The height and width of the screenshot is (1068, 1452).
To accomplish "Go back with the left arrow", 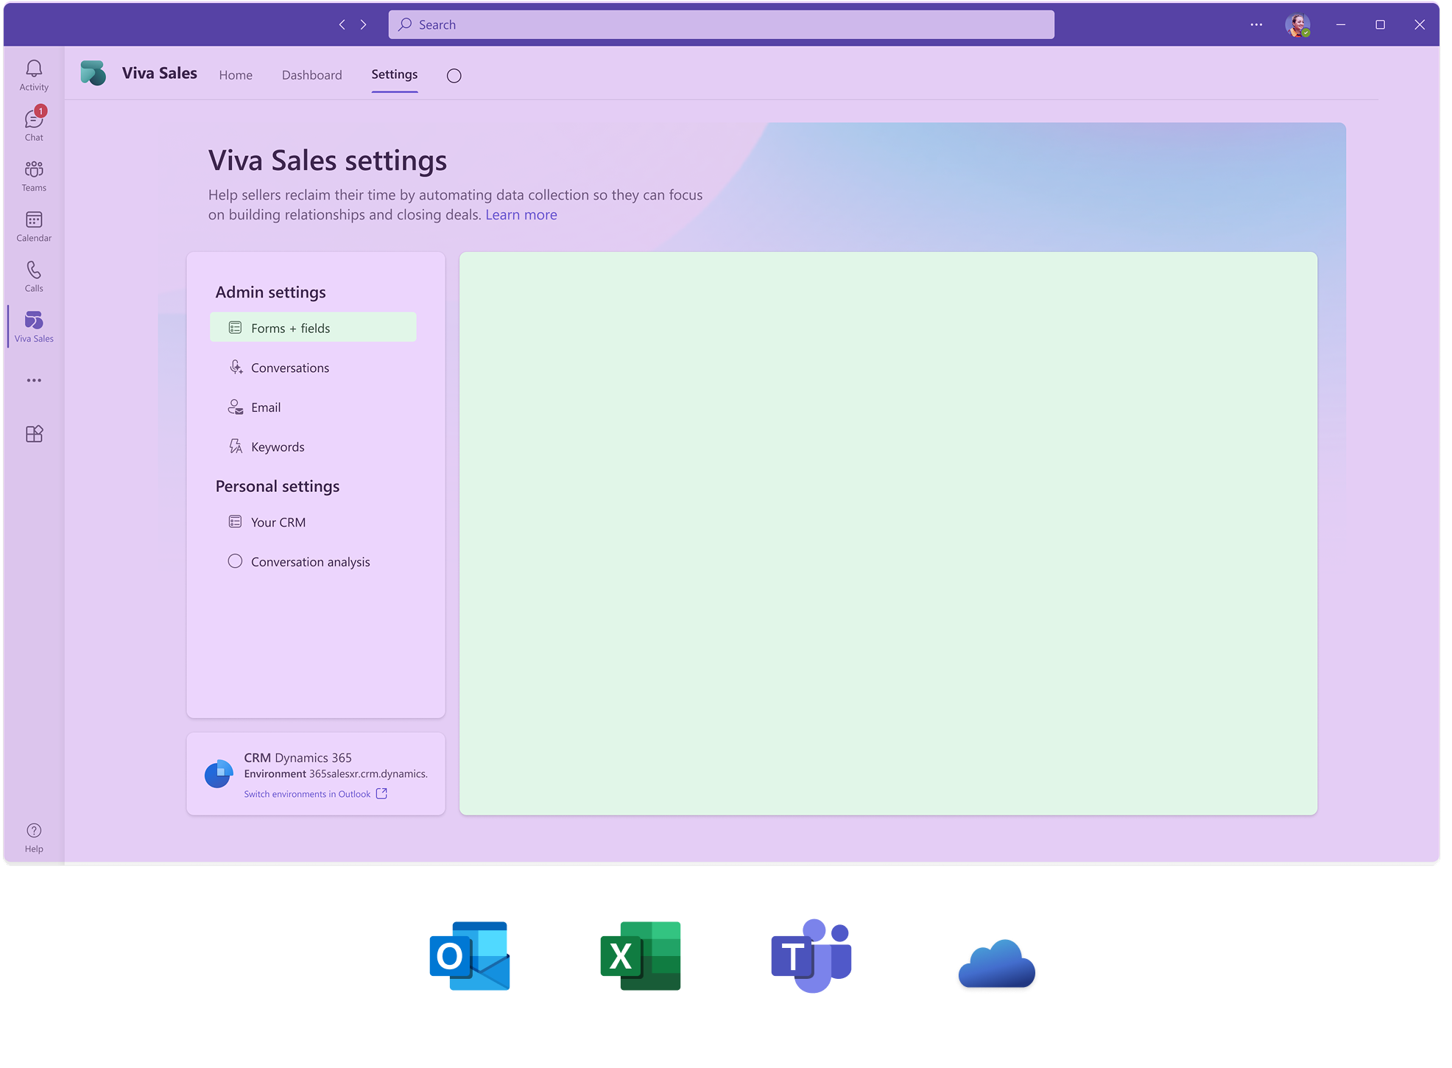I will [342, 24].
